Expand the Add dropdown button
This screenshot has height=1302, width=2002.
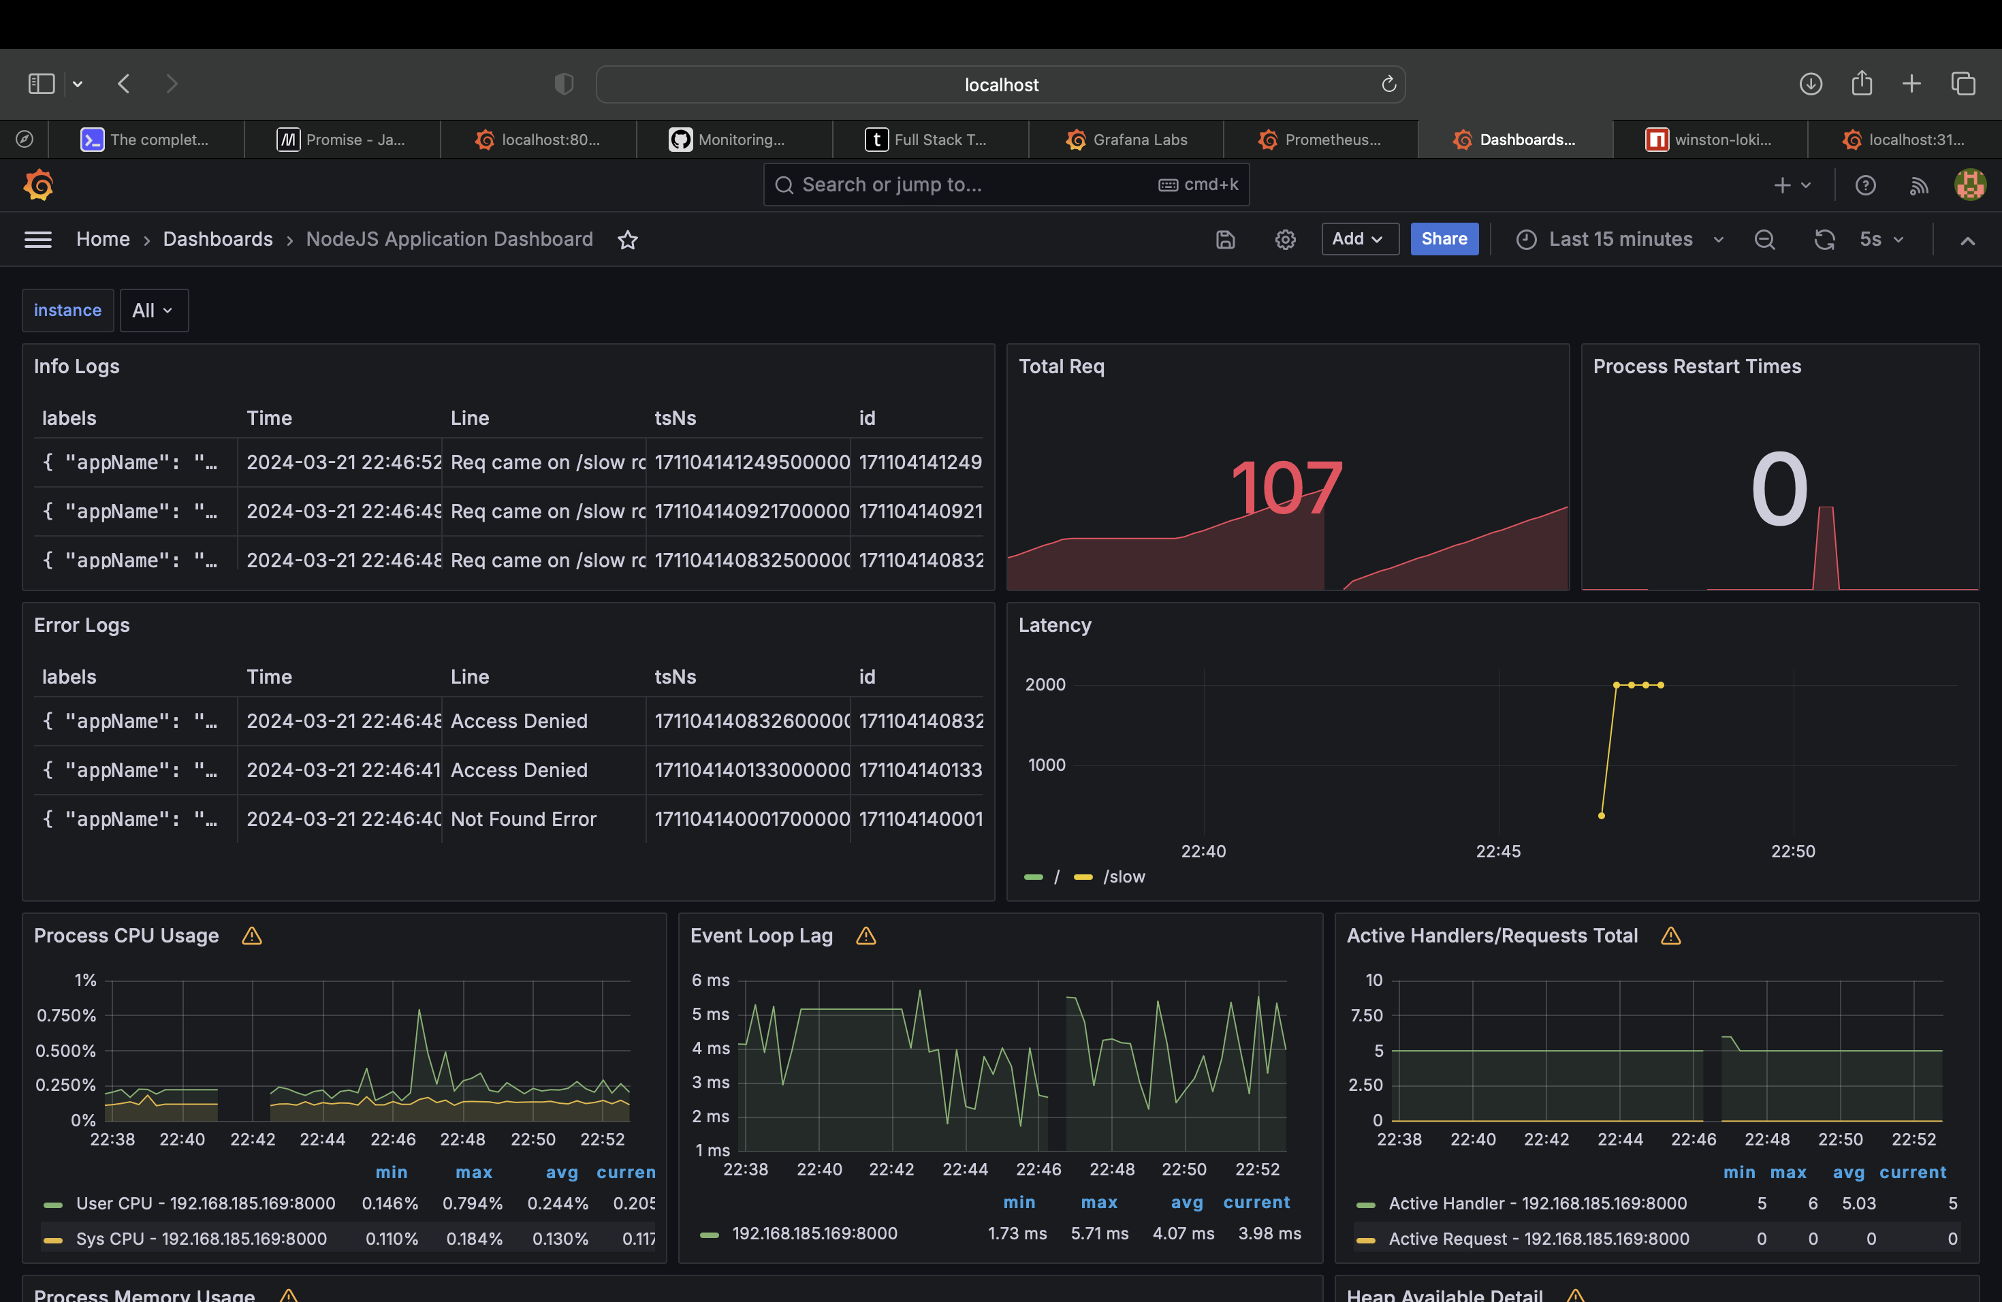[x=1358, y=239]
